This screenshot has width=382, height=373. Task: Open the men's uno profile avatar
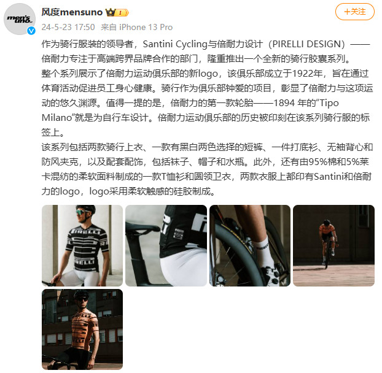pyautogui.click(x=20, y=19)
